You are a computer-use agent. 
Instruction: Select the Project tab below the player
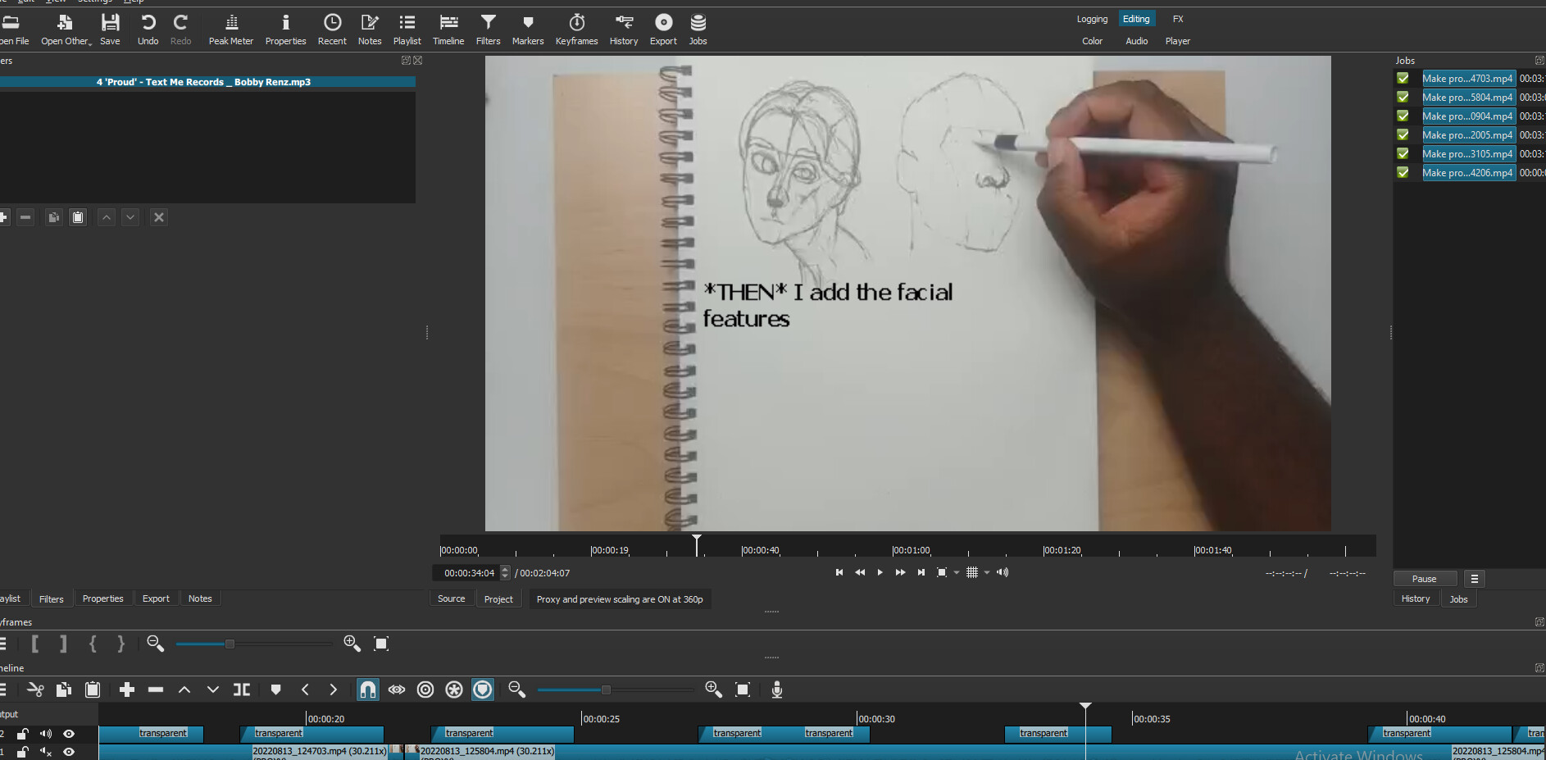(x=498, y=599)
